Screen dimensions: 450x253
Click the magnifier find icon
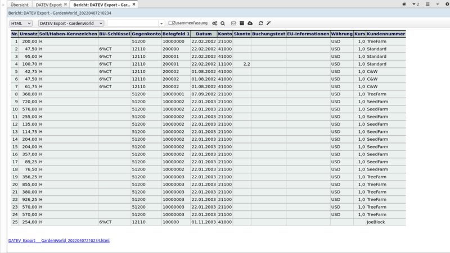point(223,24)
